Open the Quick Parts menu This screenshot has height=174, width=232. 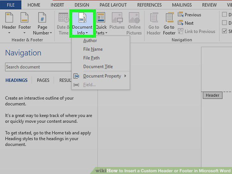coord(101,24)
